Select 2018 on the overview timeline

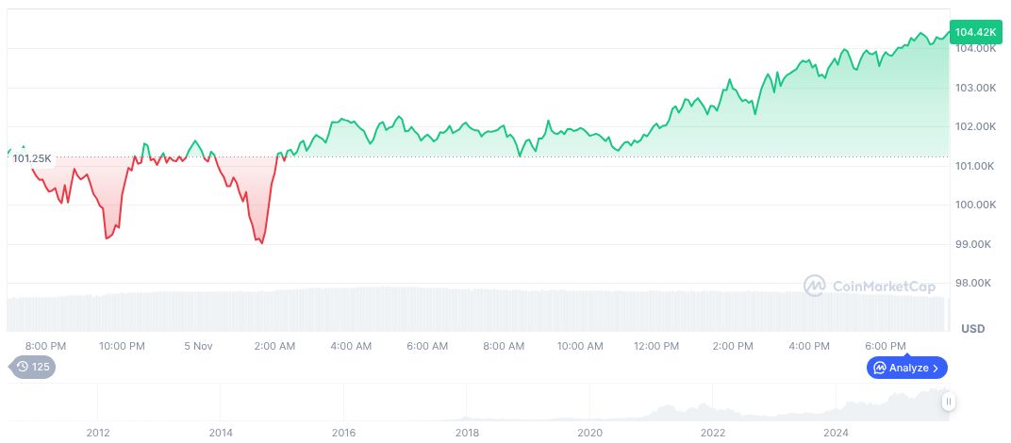point(467,433)
